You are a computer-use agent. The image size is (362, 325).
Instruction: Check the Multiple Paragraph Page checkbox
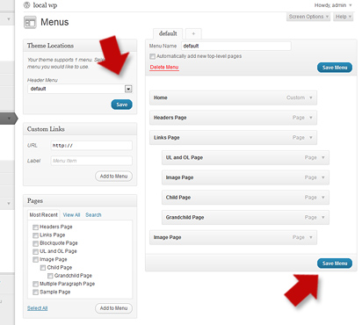point(35,284)
